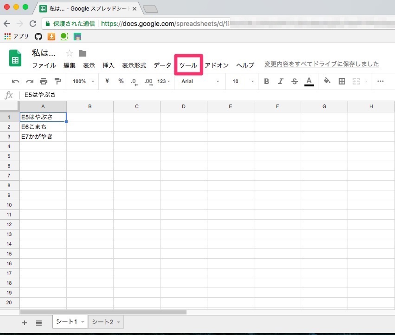Open the character avatar bookmark icon

point(78,37)
